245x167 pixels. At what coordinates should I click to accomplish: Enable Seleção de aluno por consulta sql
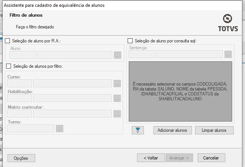pos(130,41)
